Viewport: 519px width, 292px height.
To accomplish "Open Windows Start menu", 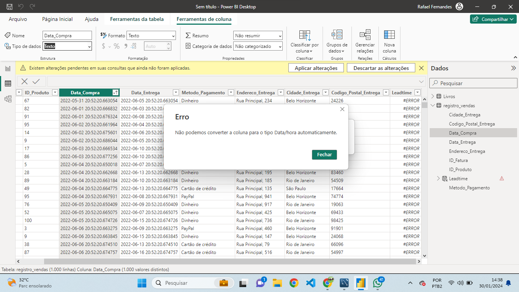I will tap(142, 283).
